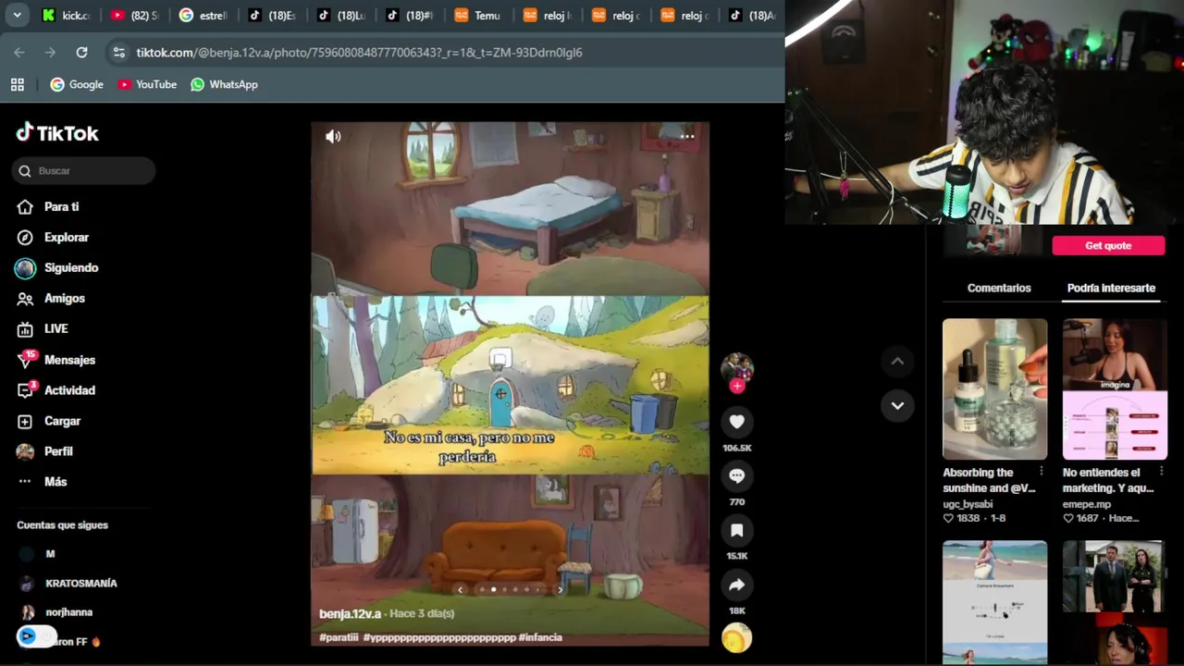The image size is (1184, 666).
Task: Click the TikTok logo
Action: (57, 133)
